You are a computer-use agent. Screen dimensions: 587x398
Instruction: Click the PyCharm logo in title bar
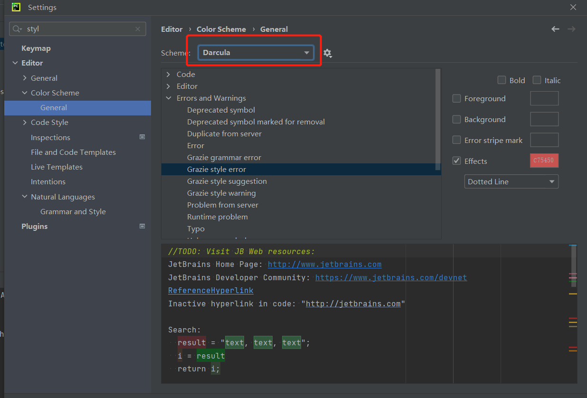16,7
